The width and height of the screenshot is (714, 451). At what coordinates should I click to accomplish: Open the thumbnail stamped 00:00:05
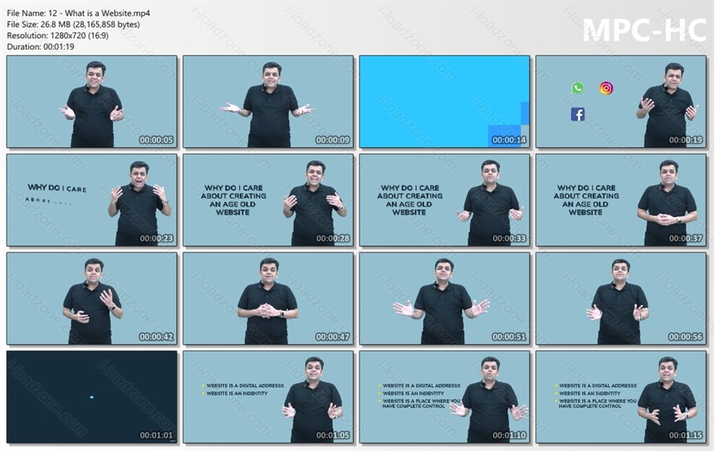point(92,101)
